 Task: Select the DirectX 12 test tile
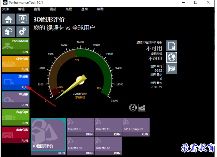tap(108, 144)
